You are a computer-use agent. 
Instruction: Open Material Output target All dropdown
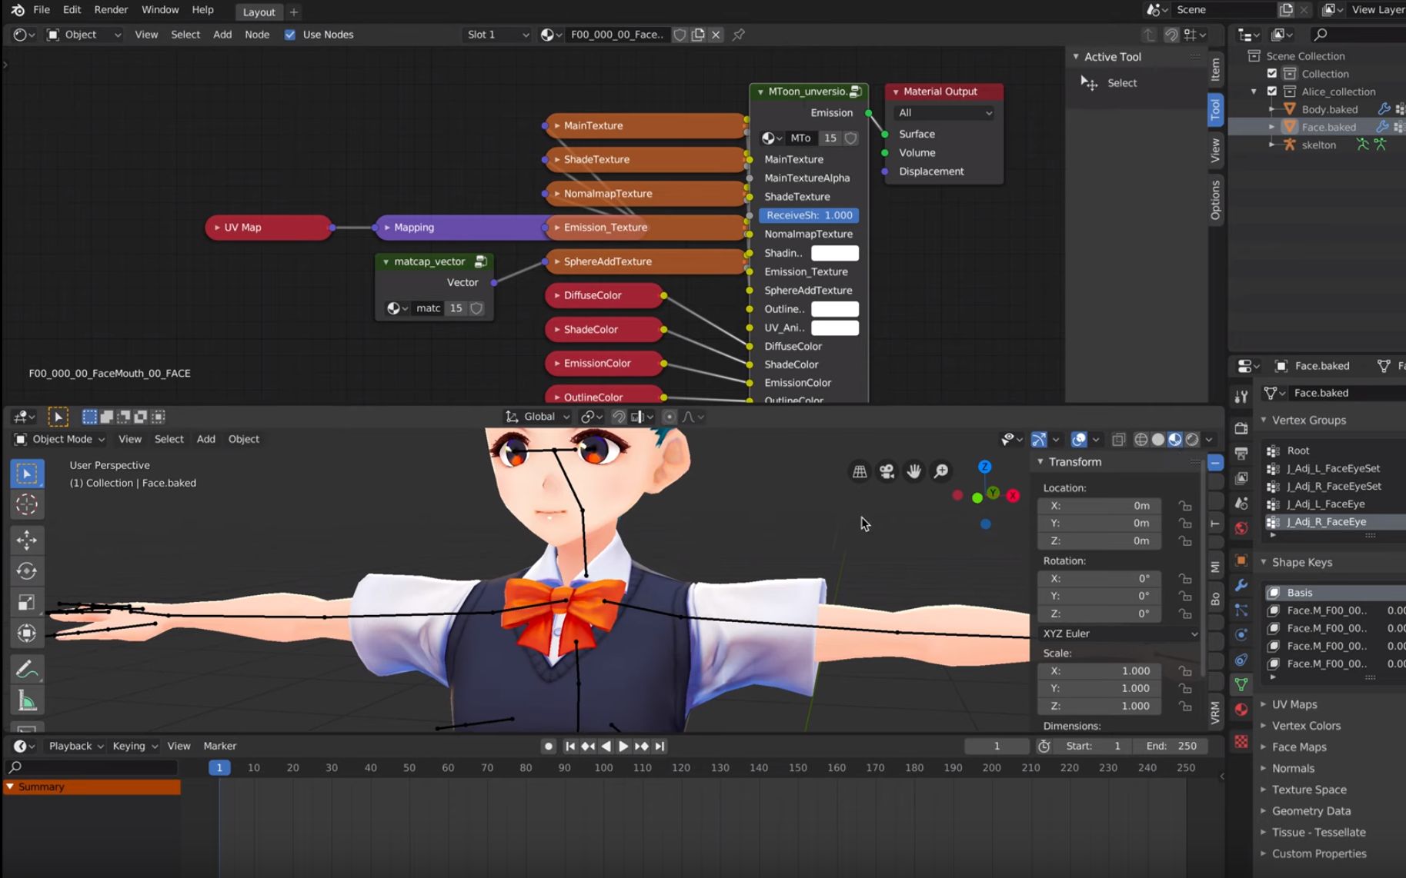point(944,112)
